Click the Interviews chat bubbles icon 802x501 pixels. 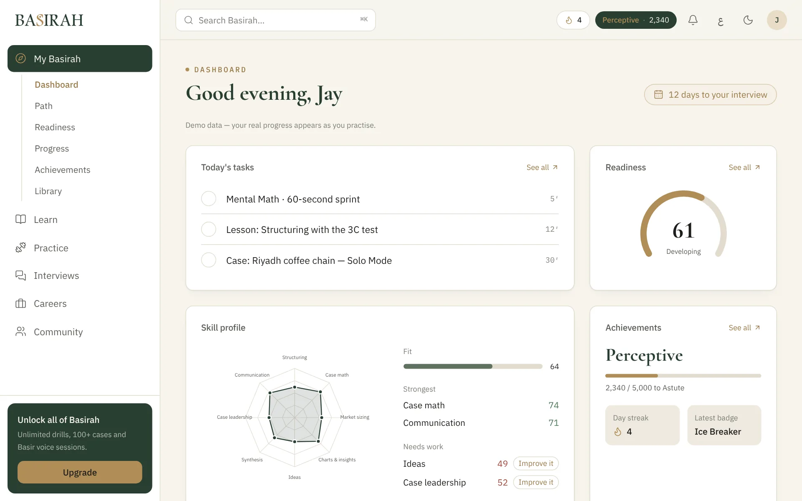(x=20, y=276)
